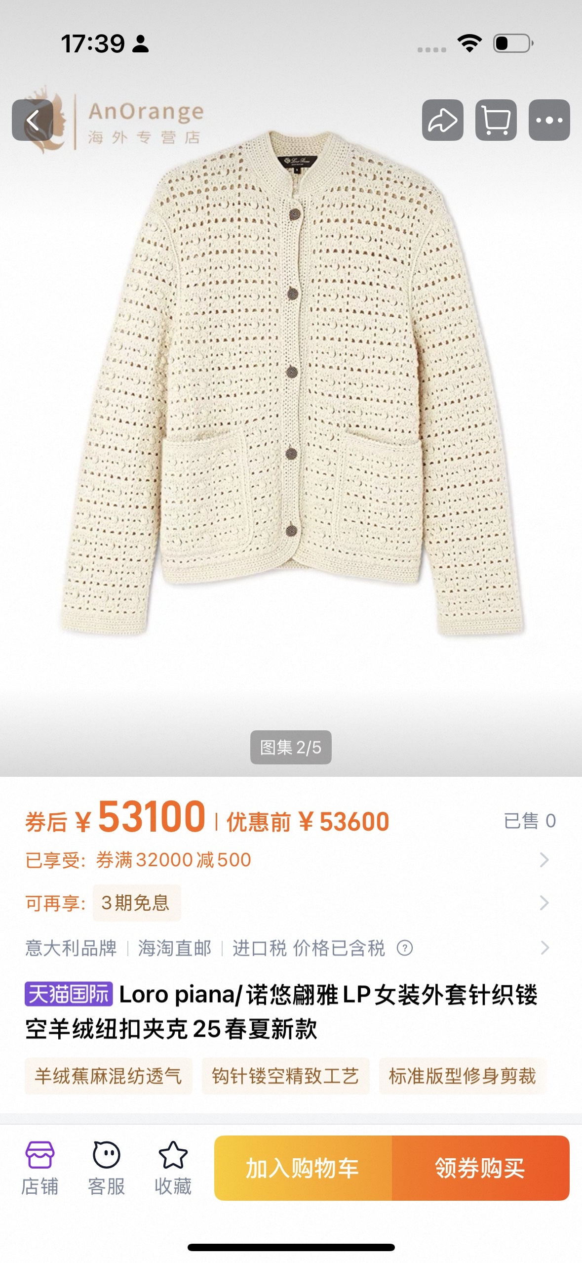Tap the back arrow icon
The image size is (582, 1263).
[x=33, y=120]
